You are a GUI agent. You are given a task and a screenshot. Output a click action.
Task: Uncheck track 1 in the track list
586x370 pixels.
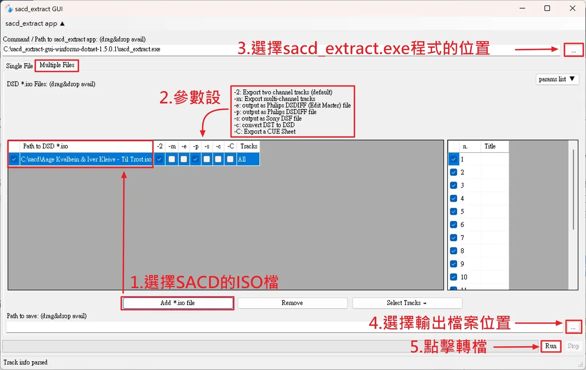tap(454, 159)
